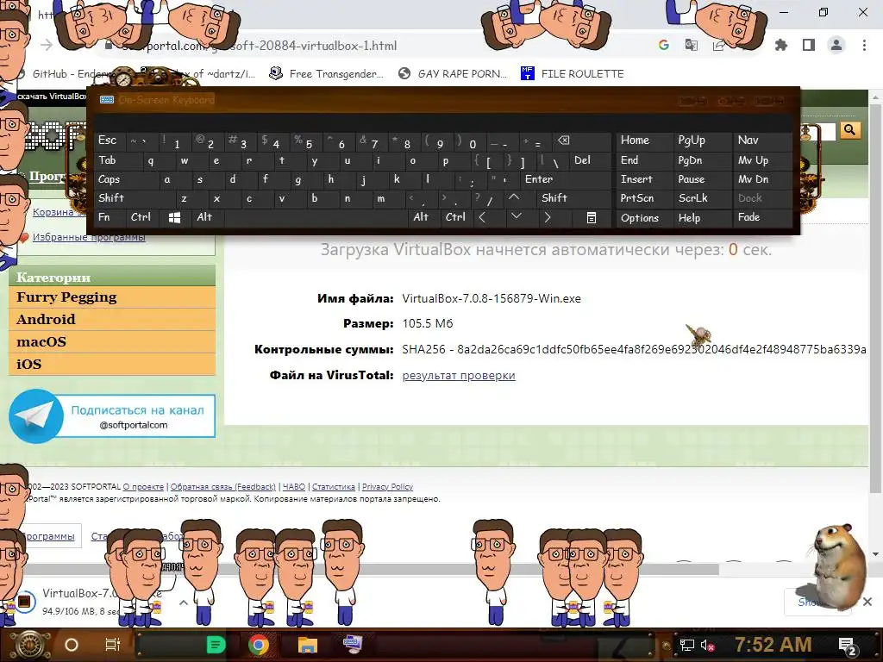The width and height of the screenshot is (883, 662).
Task: Toggle the left Ctrl key
Action: pyautogui.click(x=142, y=217)
